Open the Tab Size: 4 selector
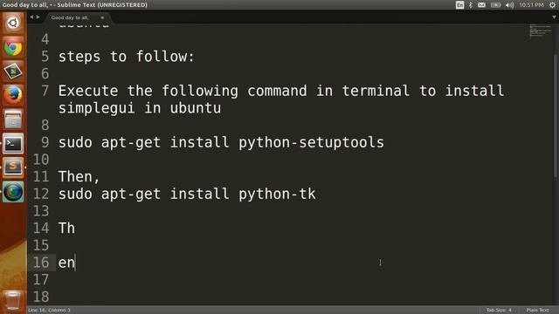559x314 pixels. pyautogui.click(x=499, y=311)
